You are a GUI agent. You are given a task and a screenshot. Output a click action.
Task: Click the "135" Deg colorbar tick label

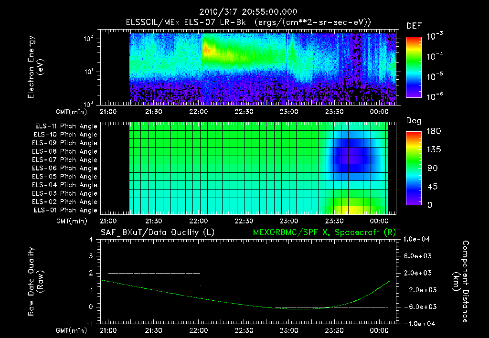click(434, 150)
